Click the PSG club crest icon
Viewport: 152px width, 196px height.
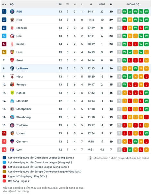coord(12,12)
